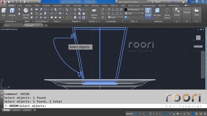
Task: Toggle isometric drafting in status bar
Action: pos(157,114)
